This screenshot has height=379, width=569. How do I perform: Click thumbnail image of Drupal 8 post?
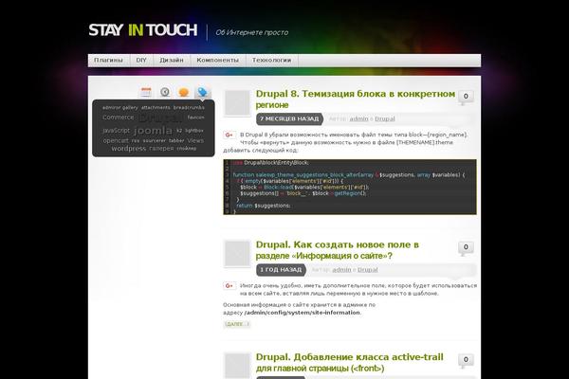coord(237,103)
